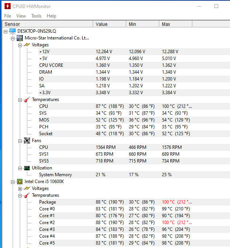Select the Package temperature row
The width and height of the screenshot is (230, 248).
tap(134, 202)
